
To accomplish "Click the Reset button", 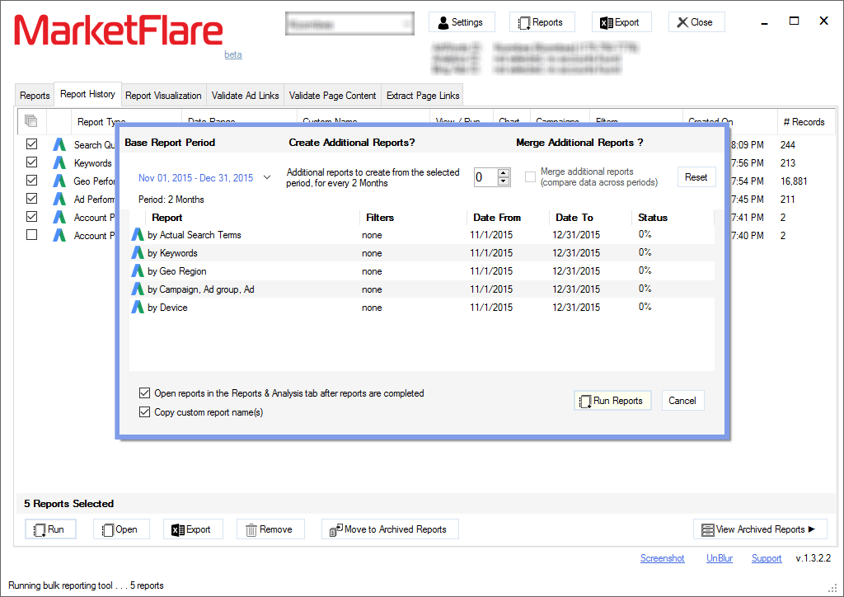I will 696,177.
